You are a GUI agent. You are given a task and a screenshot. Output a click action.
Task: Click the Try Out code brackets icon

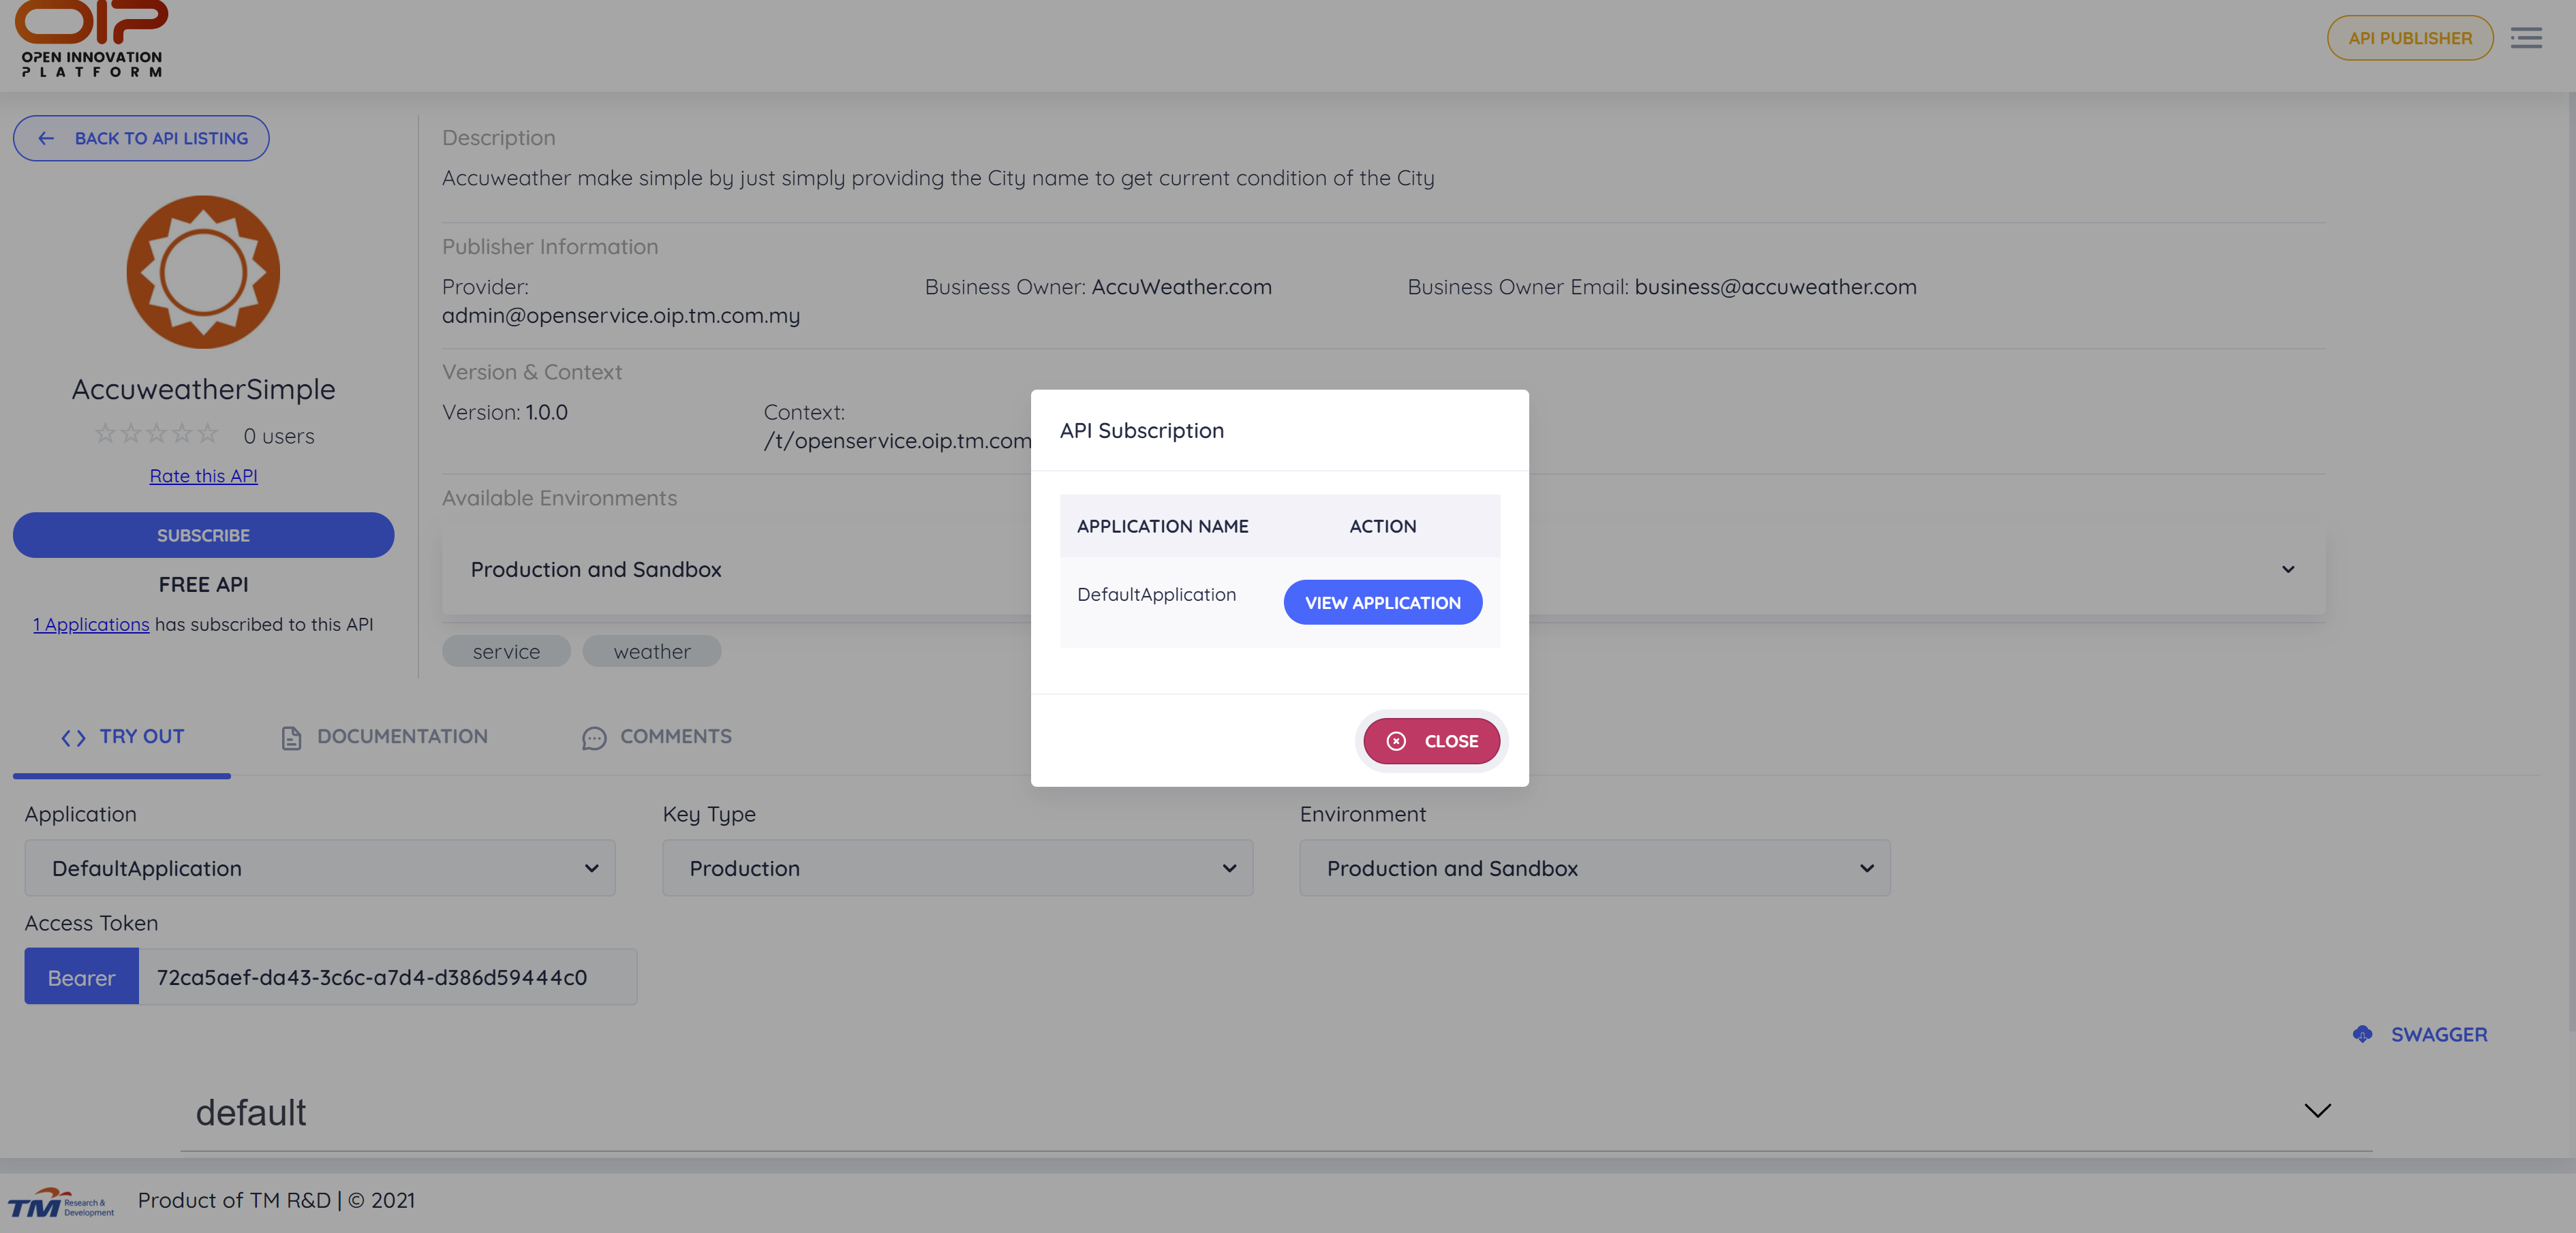coord(73,738)
